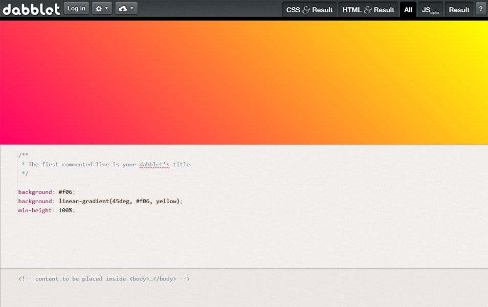Click the gradient result preview area
This screenshot has width=488, height=307.
(244, 82)
